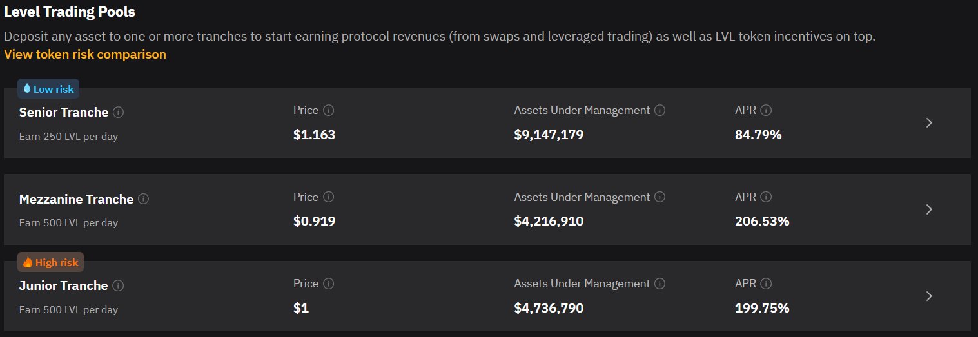
Task: Open Junior Tranche details via chevron
Action: (928, 296)
